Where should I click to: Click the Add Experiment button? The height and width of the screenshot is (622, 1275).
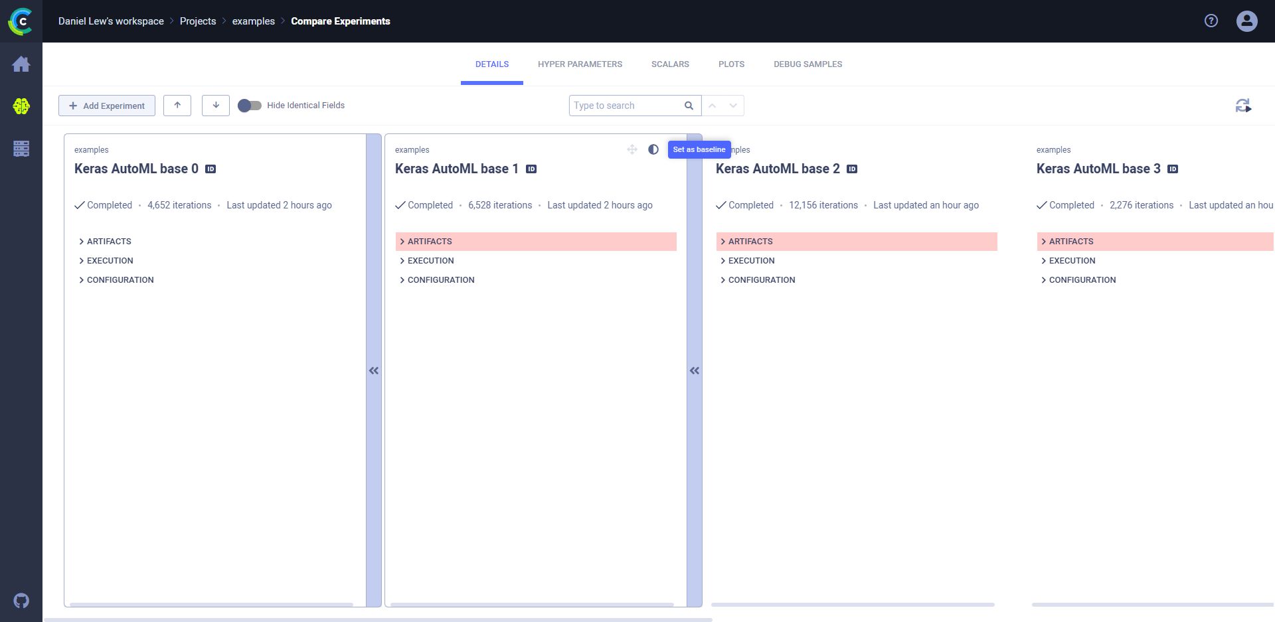(x=107, y=106)
